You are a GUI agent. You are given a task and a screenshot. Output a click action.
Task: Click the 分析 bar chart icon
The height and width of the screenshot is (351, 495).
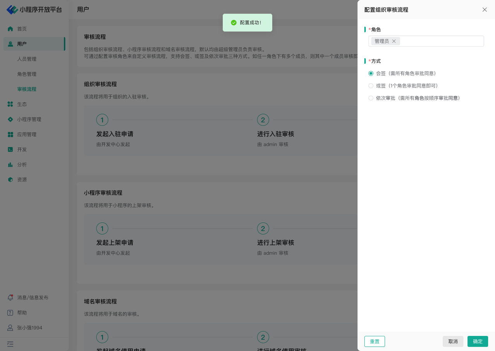10,165
